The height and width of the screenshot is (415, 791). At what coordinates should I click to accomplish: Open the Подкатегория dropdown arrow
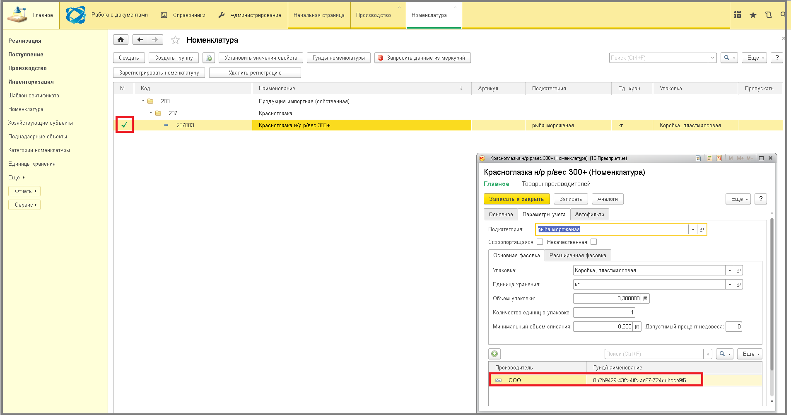693,229
